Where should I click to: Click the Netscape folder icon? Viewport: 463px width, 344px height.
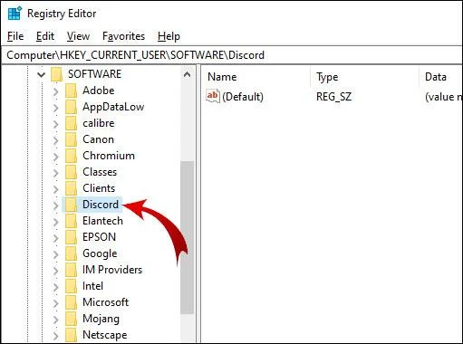pyautogui.click(x=71, y=335)
